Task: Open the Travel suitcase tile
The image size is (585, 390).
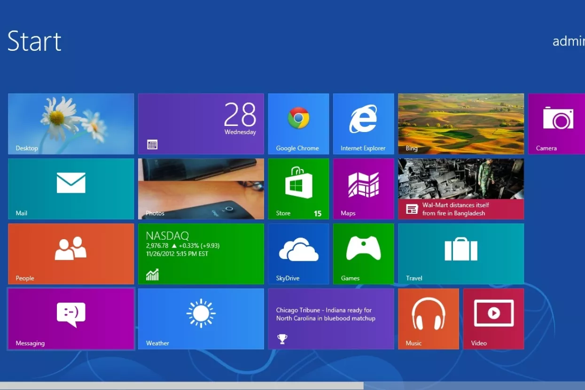Action: [x=461, y=254]
